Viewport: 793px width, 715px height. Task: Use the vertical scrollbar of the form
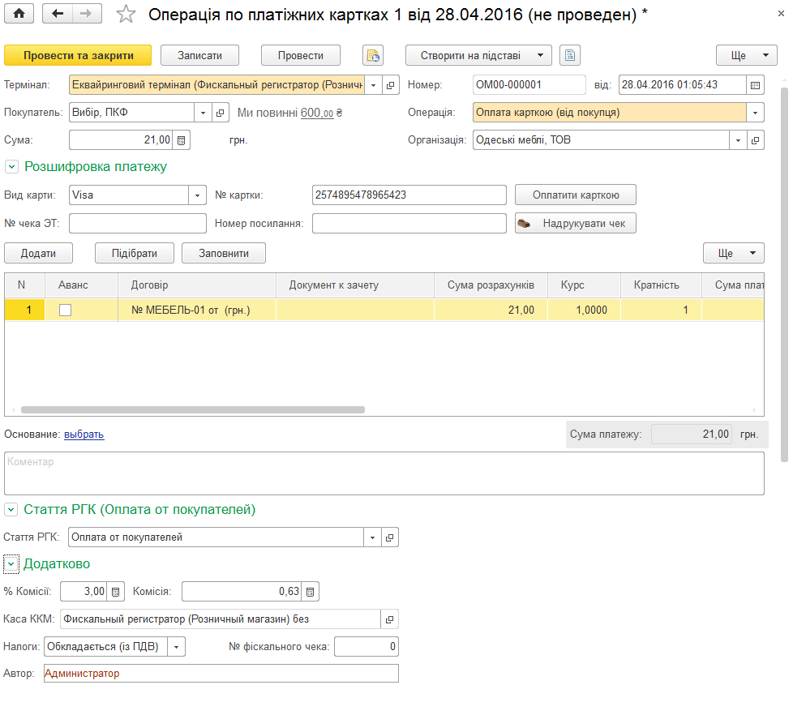coord(784,275)
